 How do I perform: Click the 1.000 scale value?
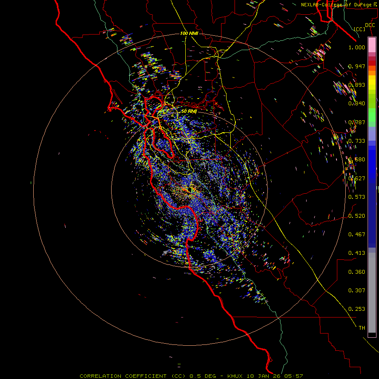tap(357, 47)
